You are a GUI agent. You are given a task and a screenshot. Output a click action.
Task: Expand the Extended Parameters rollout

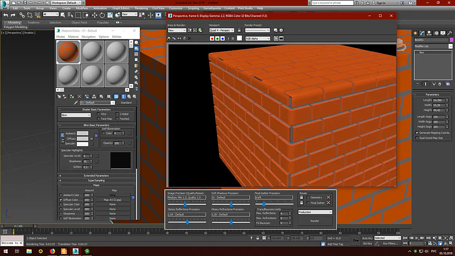pyautogui.click(x=96, y=175)
